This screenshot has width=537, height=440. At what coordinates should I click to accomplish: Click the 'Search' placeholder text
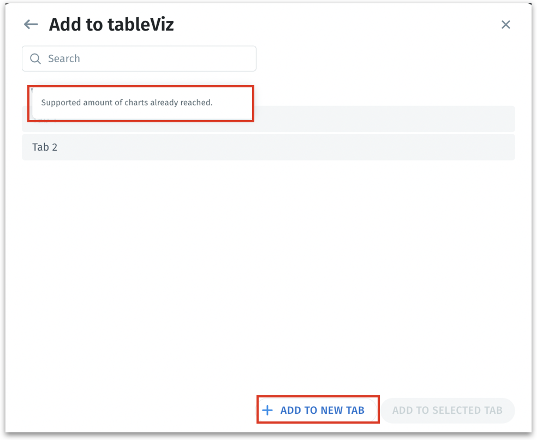point(64,59)
